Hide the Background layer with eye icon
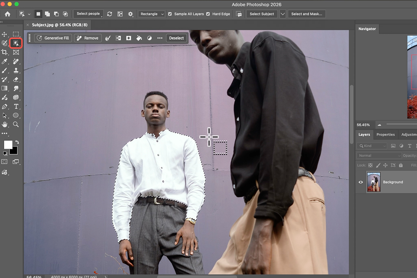Screen dimensions: 417x278 tap(361, 182)
